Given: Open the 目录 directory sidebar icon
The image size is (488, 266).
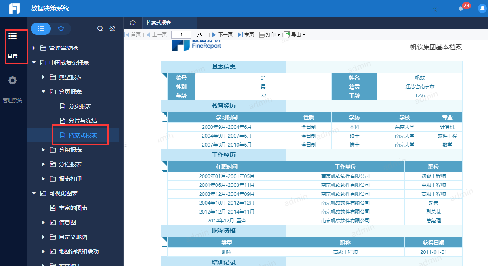Looking at the screenshot, I should click(x=13, y=36).
